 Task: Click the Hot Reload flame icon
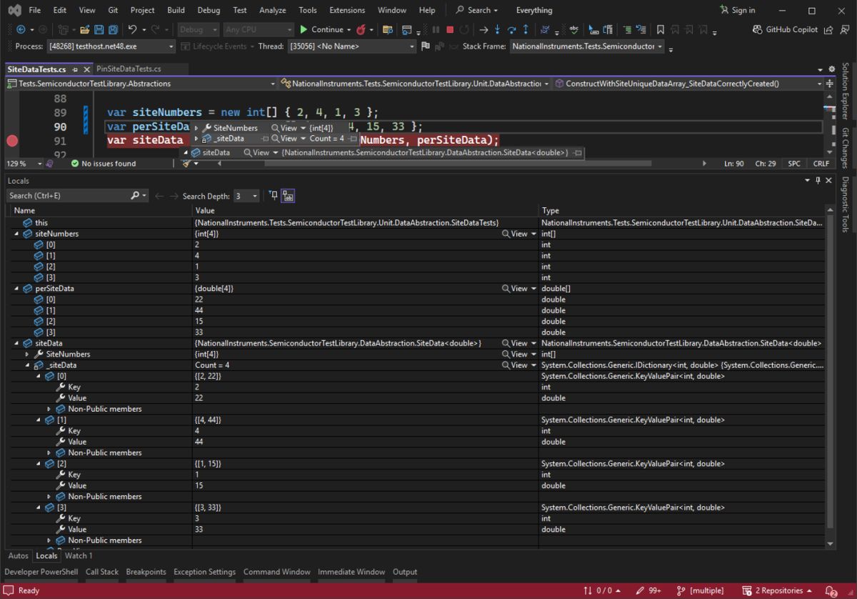pyautogui.click(x=361, y=29)
